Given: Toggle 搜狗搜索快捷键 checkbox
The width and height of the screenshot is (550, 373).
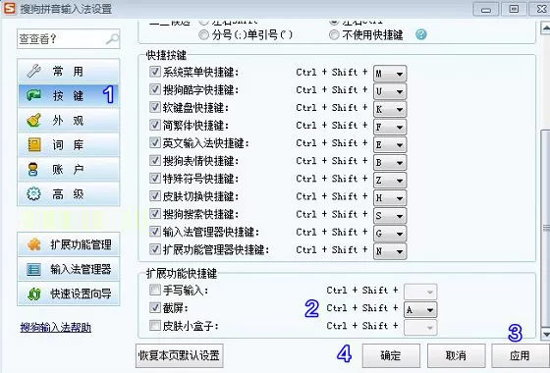Looking at the screenshot, I should point(155,214).
